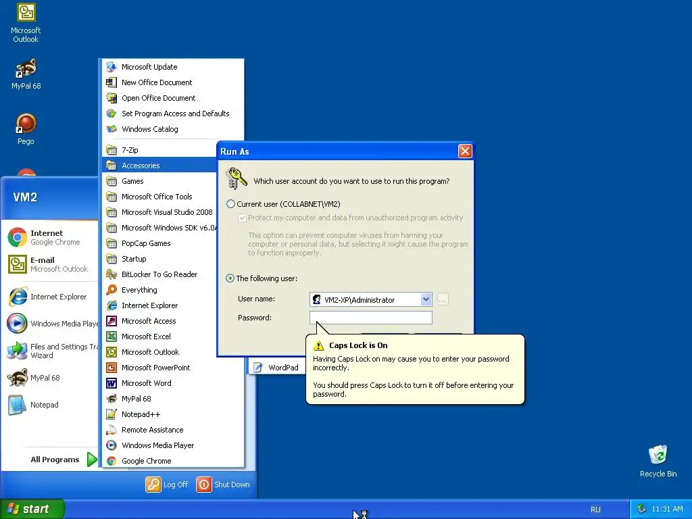Expand the Microsoft Office Tools folder
This screenshot has height=519, width=692.
159,197
